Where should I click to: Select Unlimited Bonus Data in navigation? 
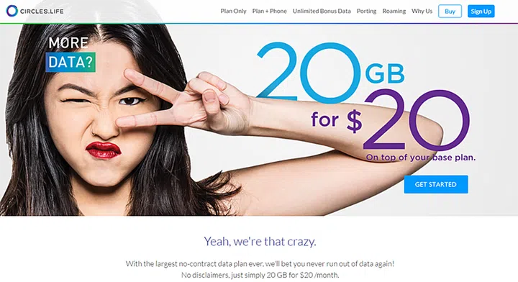[x=322, y=12]
